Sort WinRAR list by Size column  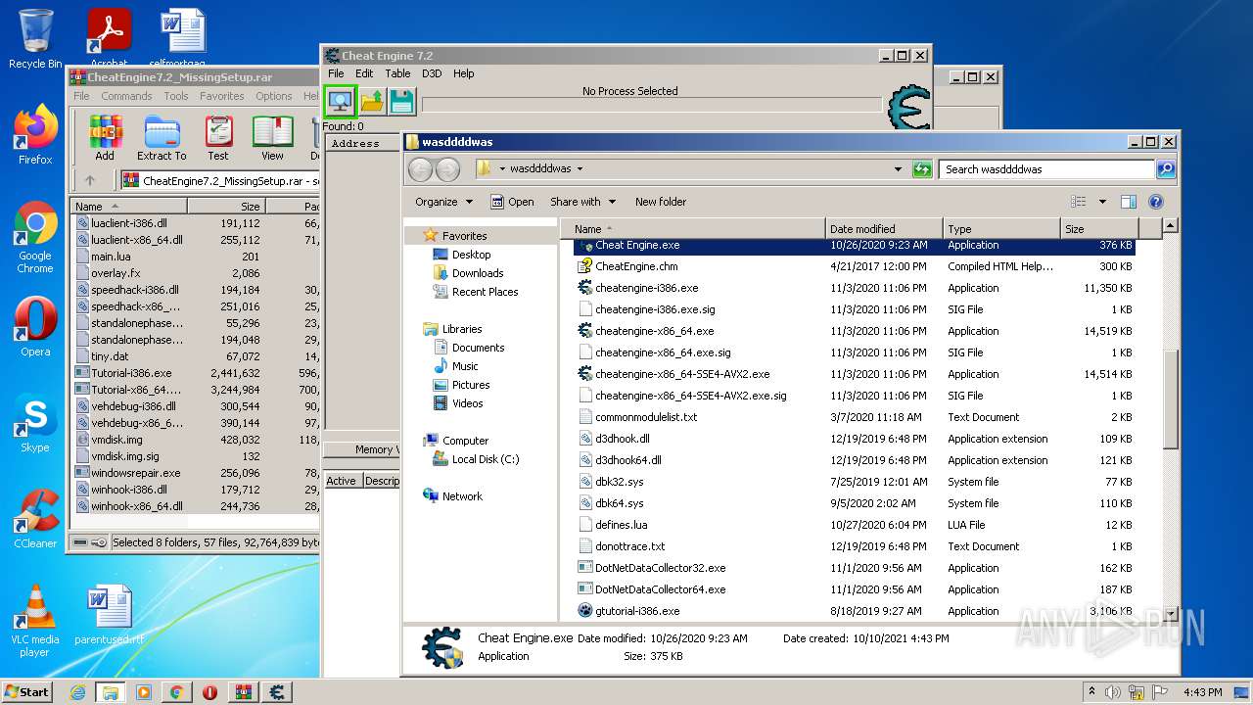[x=226, y=207]
